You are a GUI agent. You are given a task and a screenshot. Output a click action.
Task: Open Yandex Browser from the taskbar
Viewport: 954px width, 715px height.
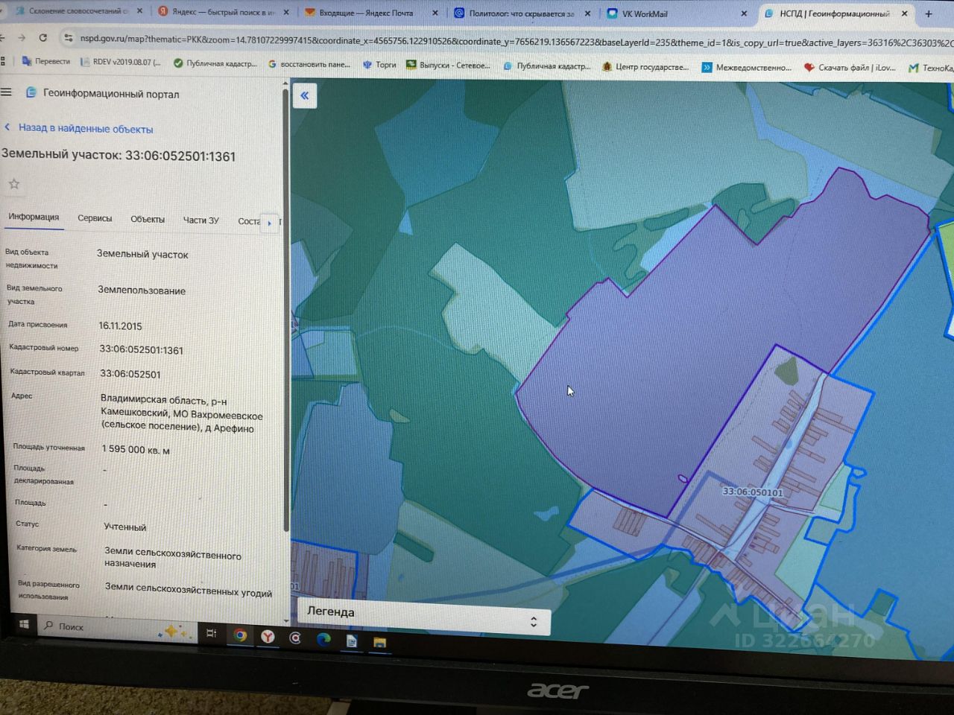tap(268, 636)
